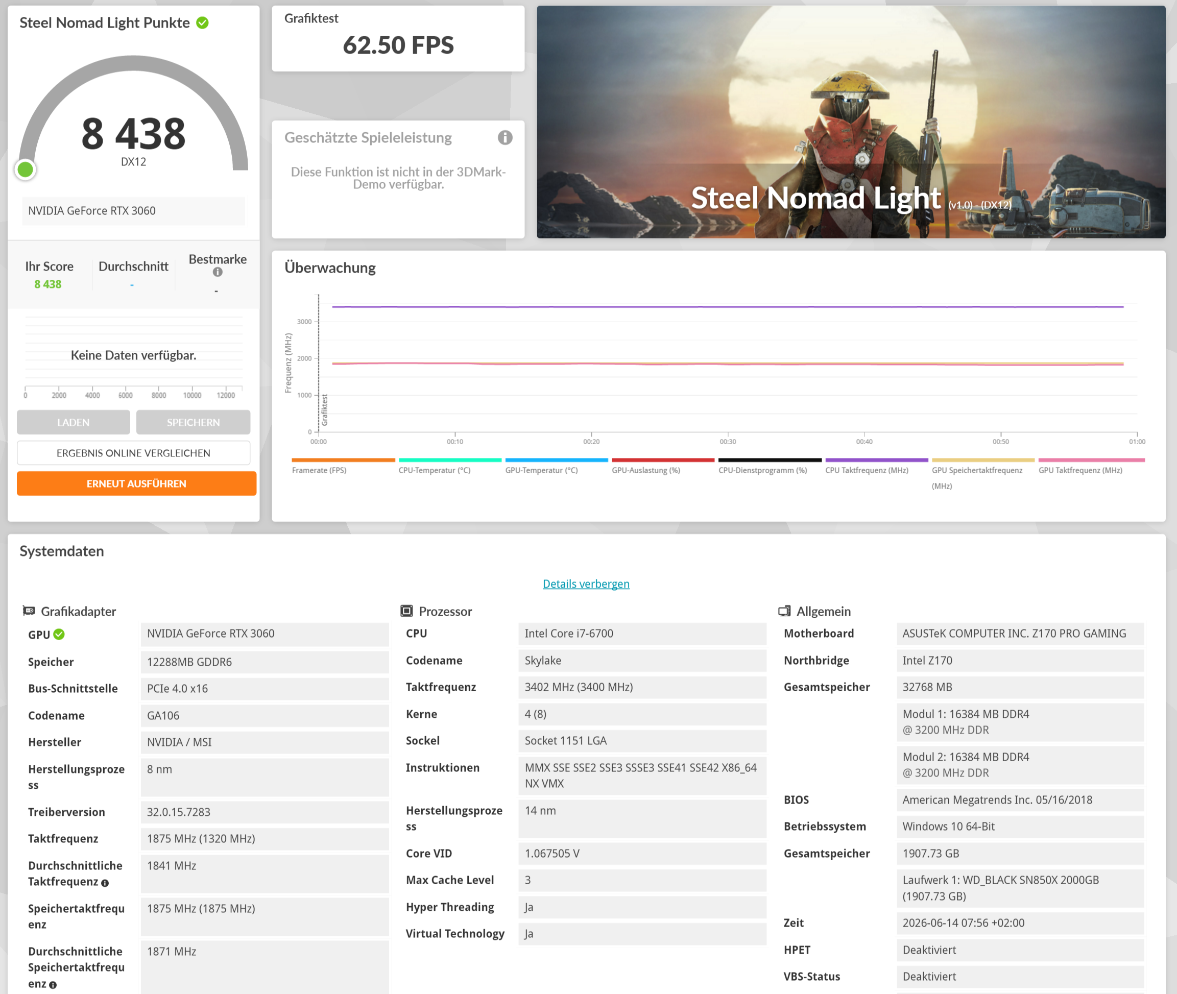Click the Prozessor chip icon
The width and height of the screenshot is (1177, 994).
(x=406, y=611)
